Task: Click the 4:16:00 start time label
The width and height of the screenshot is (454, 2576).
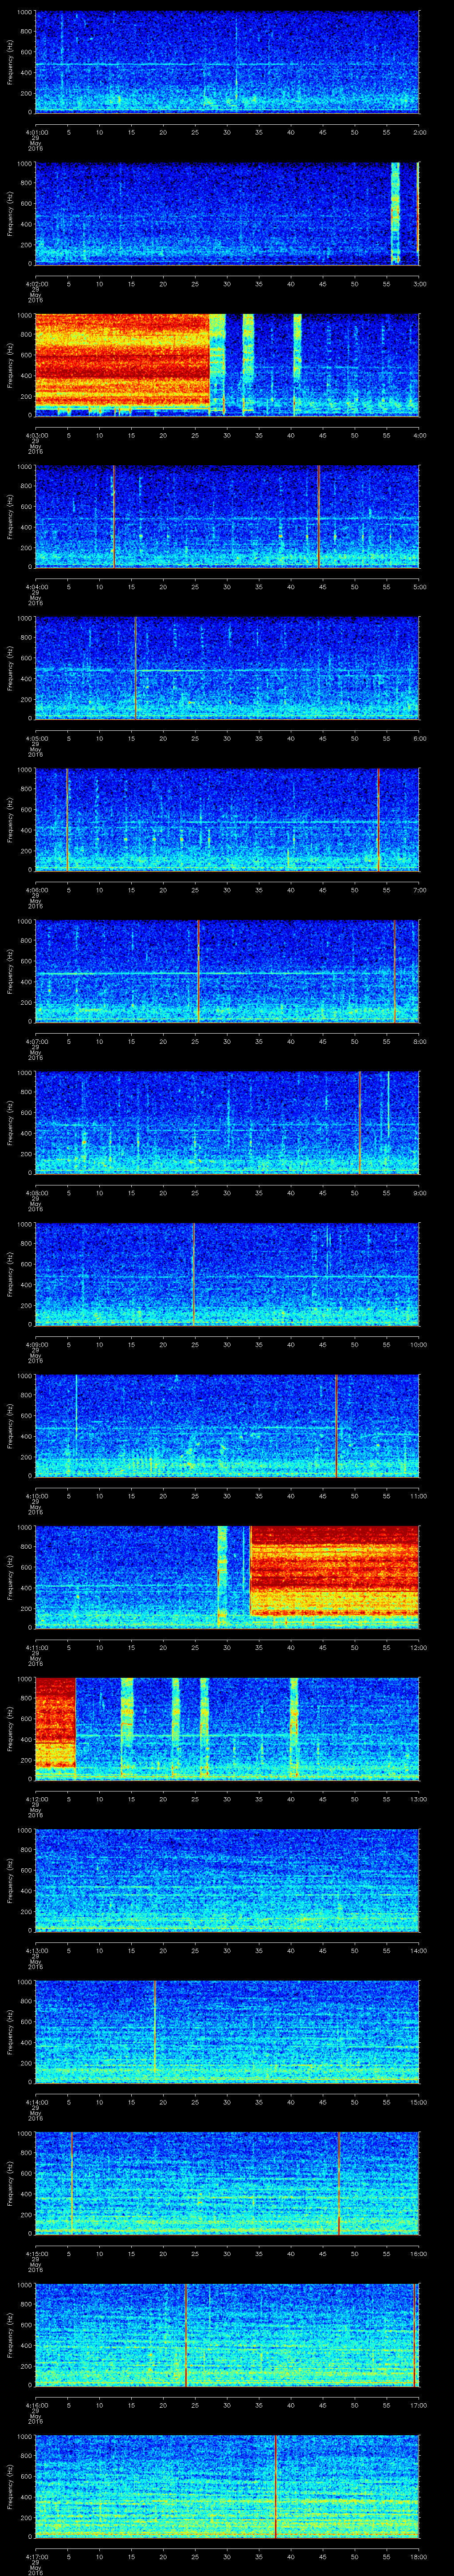Action: pyautogui.click(x=36, y=2405)
